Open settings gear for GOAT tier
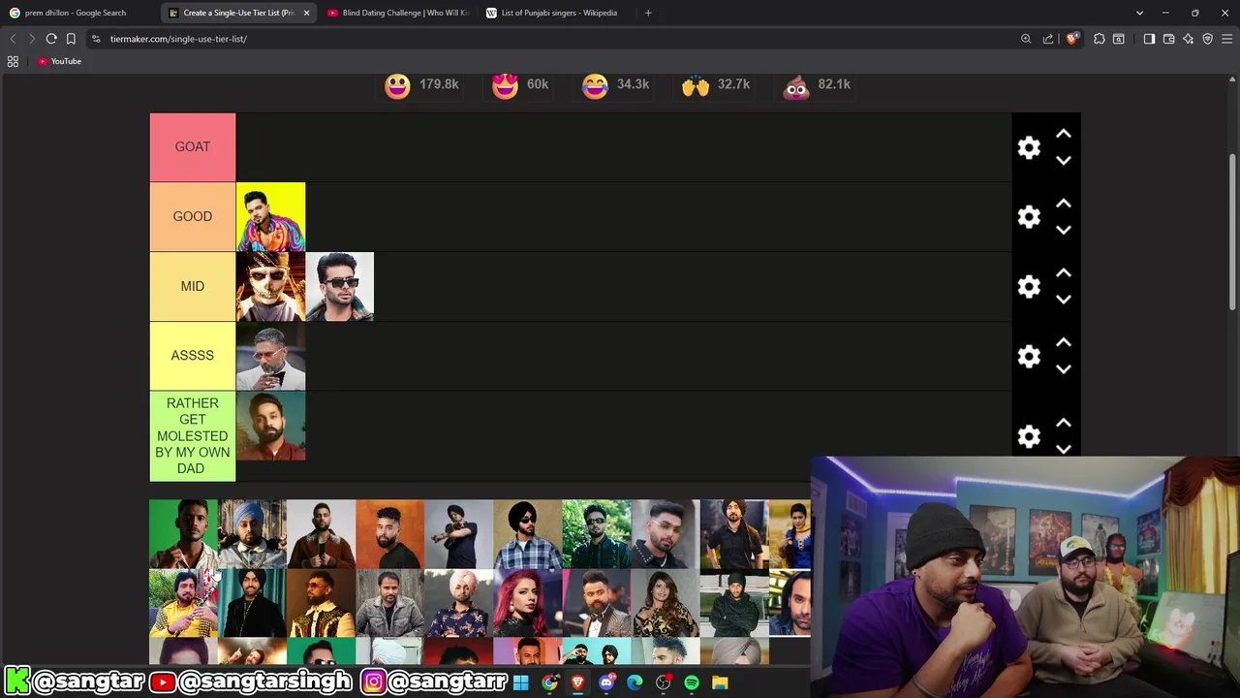1240x698 pixels. click(x=1029, y=147)
